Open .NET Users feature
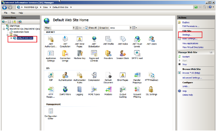 (x=152, y=41)
